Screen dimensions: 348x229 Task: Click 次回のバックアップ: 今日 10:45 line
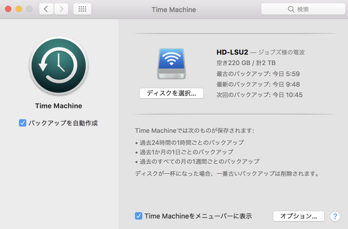coord(259,95)
